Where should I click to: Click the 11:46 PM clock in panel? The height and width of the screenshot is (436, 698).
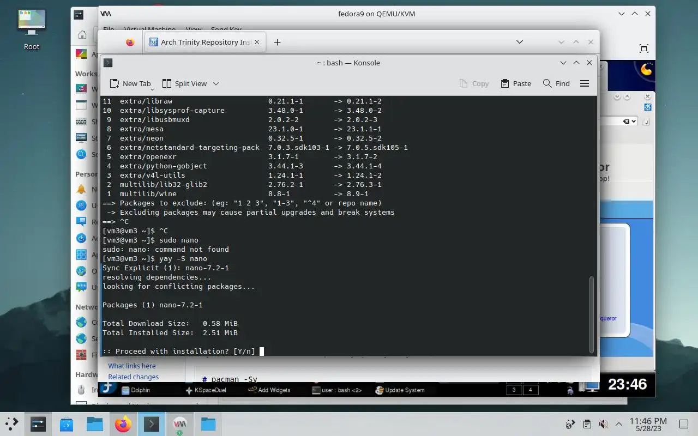pyautogui.click(x=648, y=421)
